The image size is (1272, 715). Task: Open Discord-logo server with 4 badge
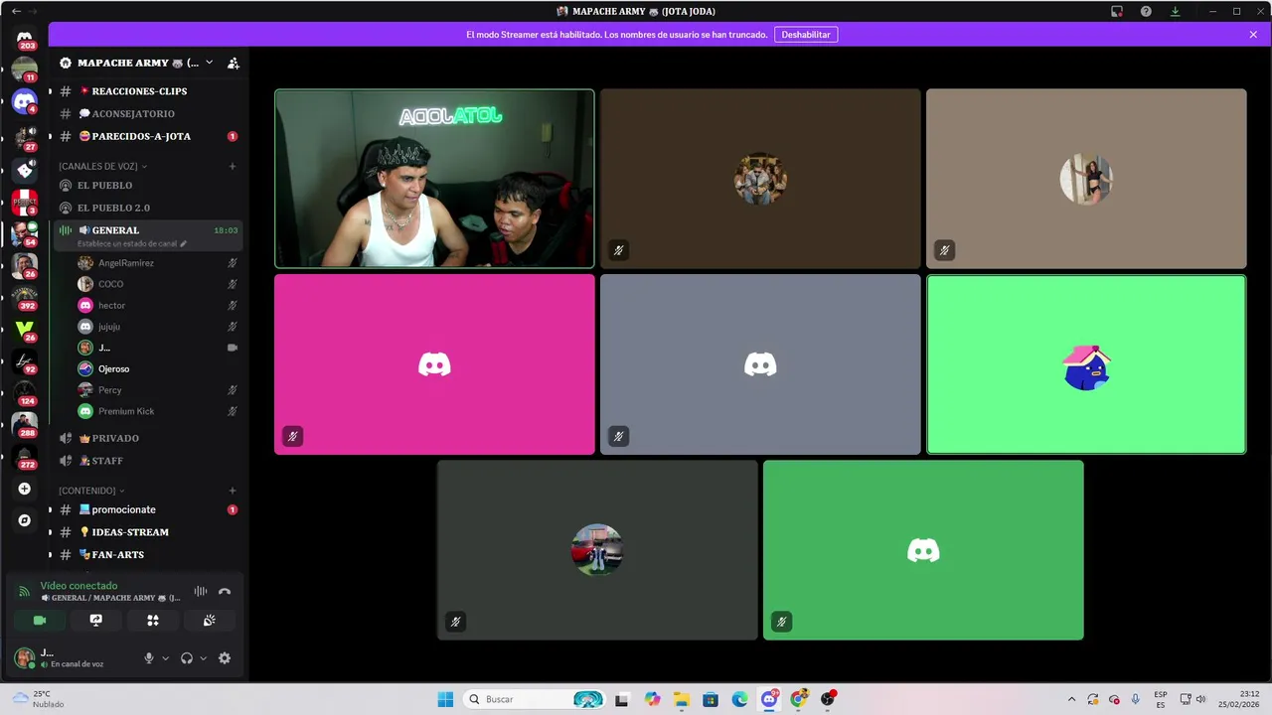25,101
